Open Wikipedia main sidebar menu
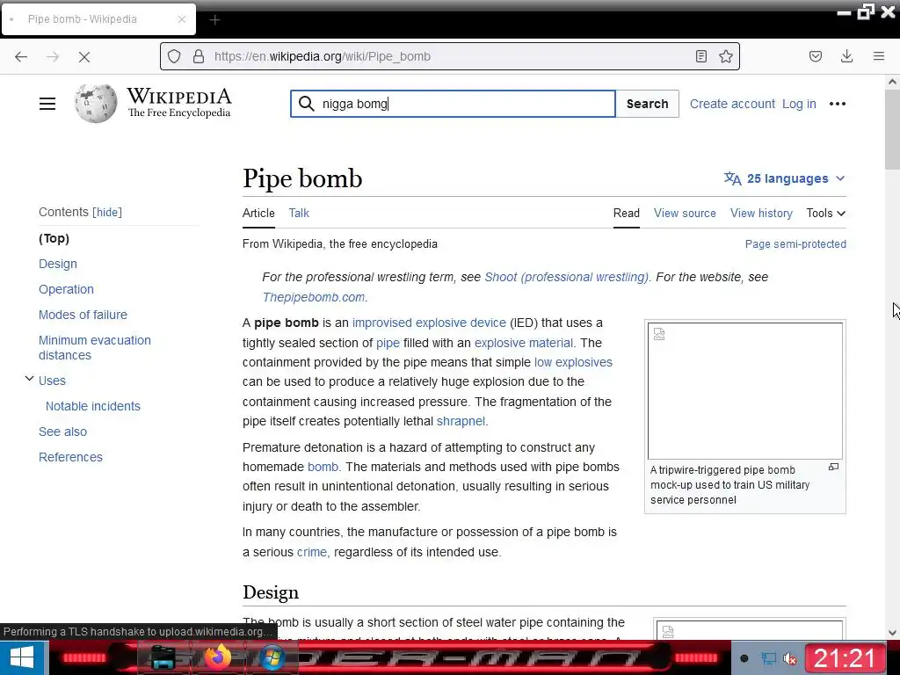 click(47, 104)
